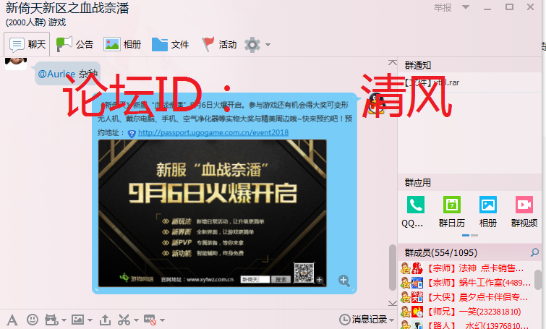
Task: Switch to the 聊天 chat tab
Action: [27, 45]
